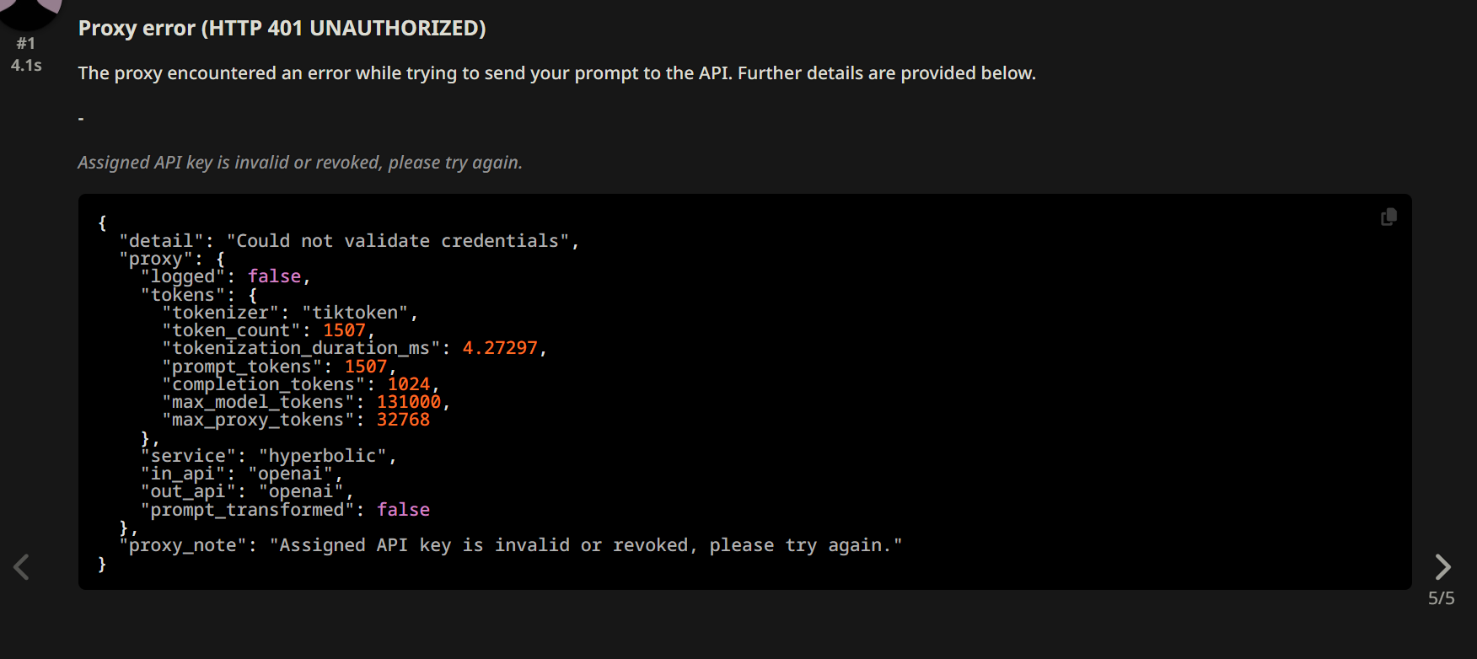Click the "hyperbolic" service value
1477x659 pixels.
coord(322,456)
